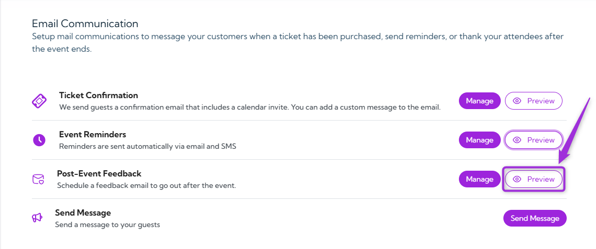
Task: Click the Send Message row title
Action: pos(83,213)
